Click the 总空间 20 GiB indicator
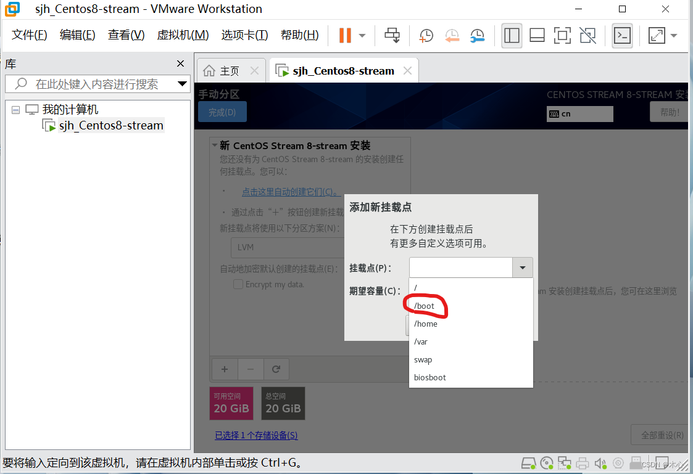693x474 pixels. (x=283, y=403)
